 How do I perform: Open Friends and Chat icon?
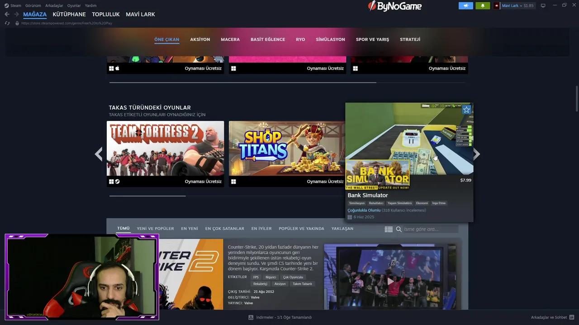point(572,317)
